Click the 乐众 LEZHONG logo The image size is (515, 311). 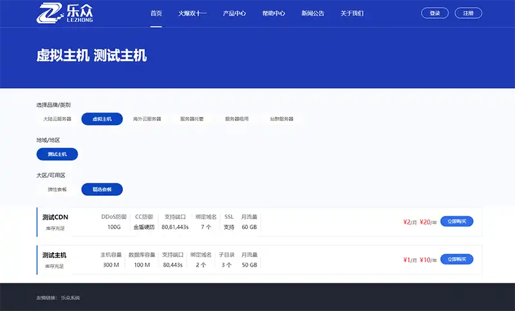point(60,13)
